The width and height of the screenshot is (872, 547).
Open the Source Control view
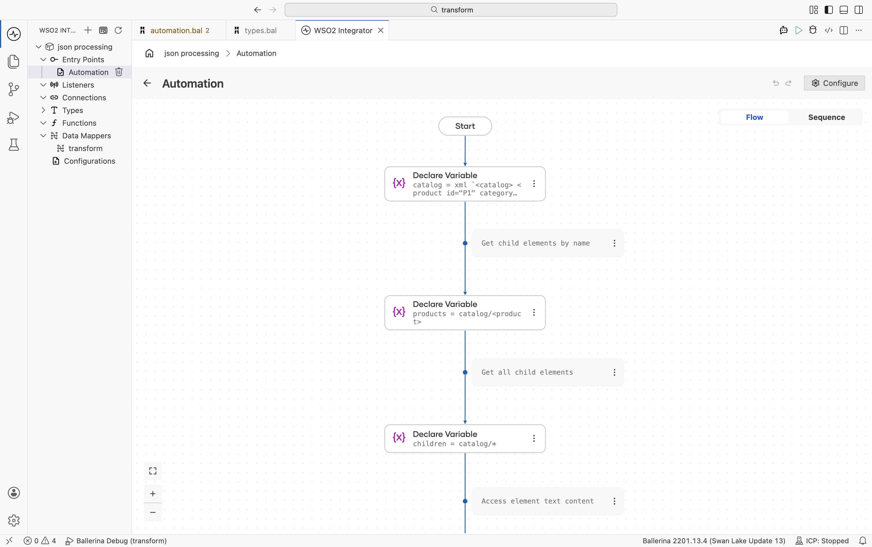pyautogui.click(x=14, y=89)
